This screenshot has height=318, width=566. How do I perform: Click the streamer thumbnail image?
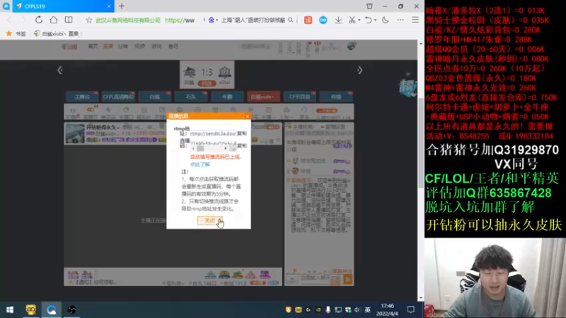75,134
